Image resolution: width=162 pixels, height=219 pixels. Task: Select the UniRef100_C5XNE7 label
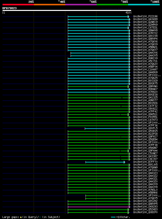tap(145, 153)
